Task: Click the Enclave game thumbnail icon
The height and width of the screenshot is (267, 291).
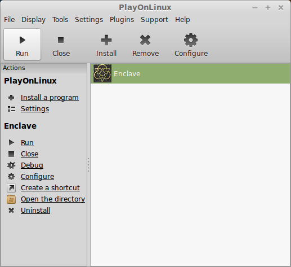Action: (102, 73)
